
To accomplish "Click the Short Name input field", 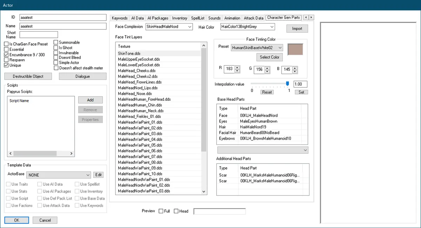I will coord(39,35).
